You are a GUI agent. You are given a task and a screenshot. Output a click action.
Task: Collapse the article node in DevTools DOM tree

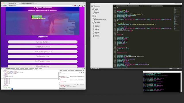point(3,75)
